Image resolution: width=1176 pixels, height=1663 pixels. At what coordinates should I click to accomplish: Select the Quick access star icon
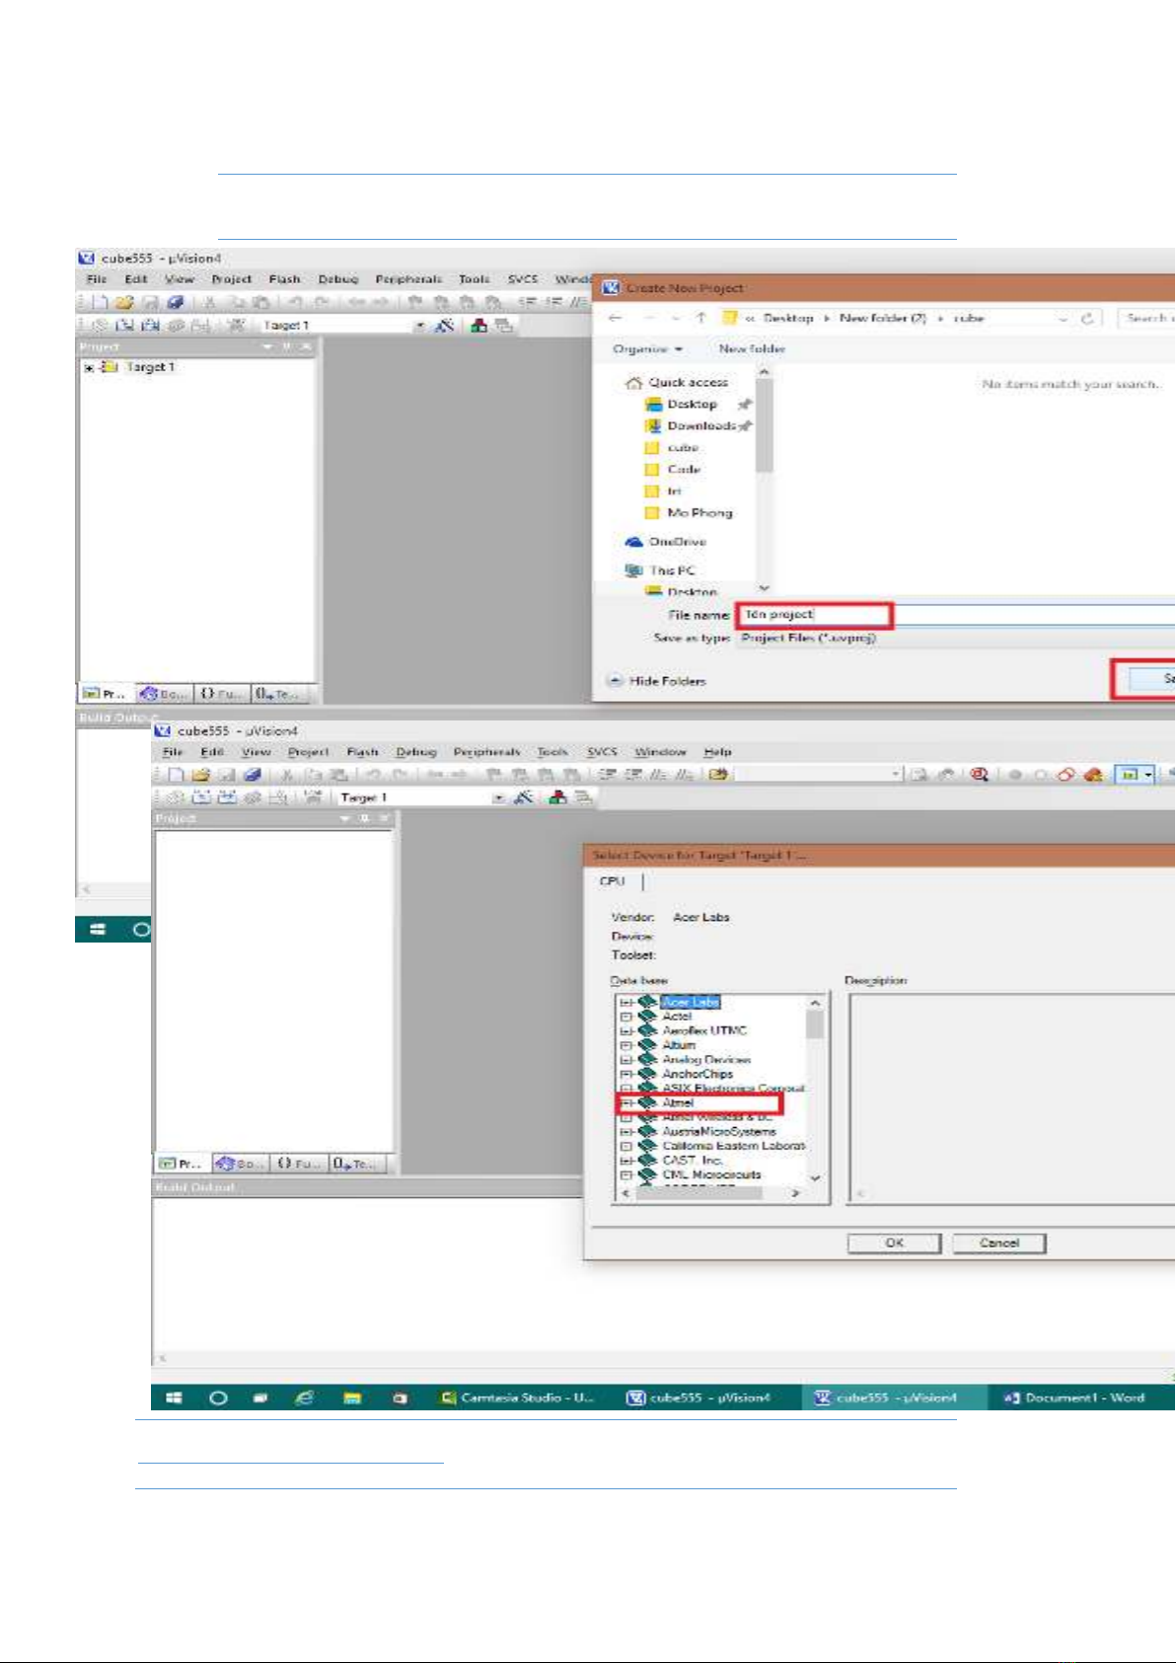(634, 383)
